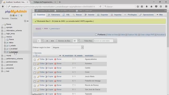Click the red delete icon for Jesús María
The image size is (169, 95).
[x=55, y=77]
